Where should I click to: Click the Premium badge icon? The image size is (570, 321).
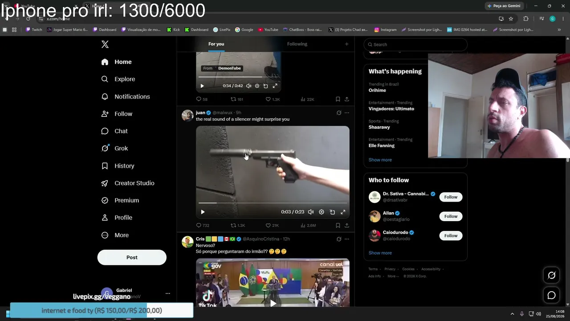[105, 201]
